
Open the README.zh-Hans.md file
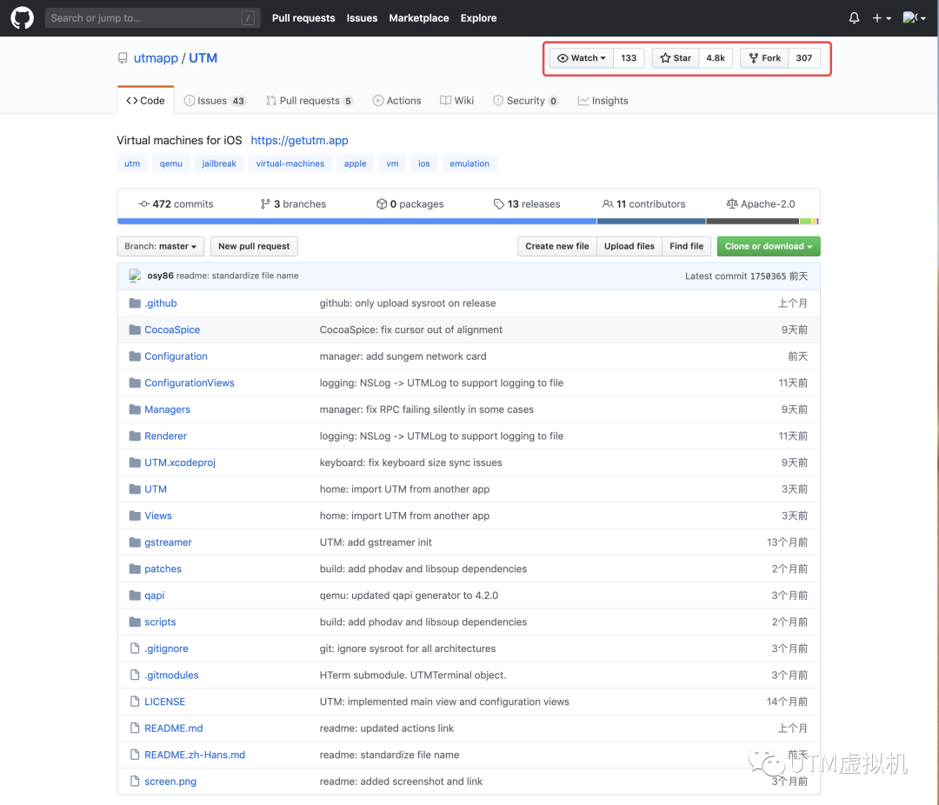coord(195,755)
